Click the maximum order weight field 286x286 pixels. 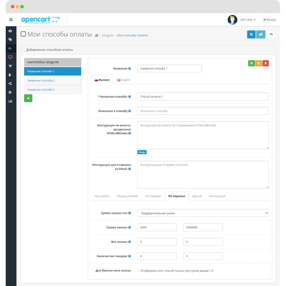click(203, 242)
